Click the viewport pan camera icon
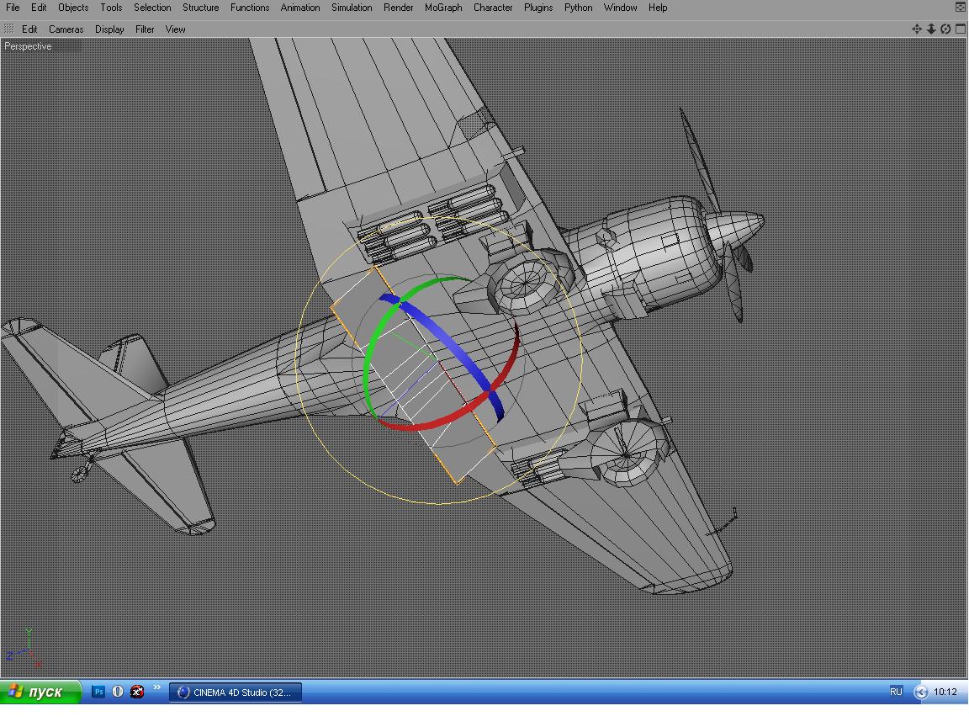The width and height of the screenshot is (969, 727). coord(917,29)
